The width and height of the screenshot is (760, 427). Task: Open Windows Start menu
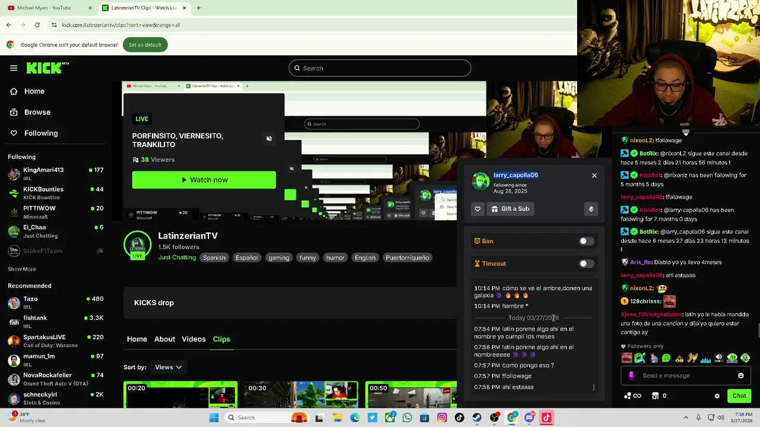click(214, 418)
